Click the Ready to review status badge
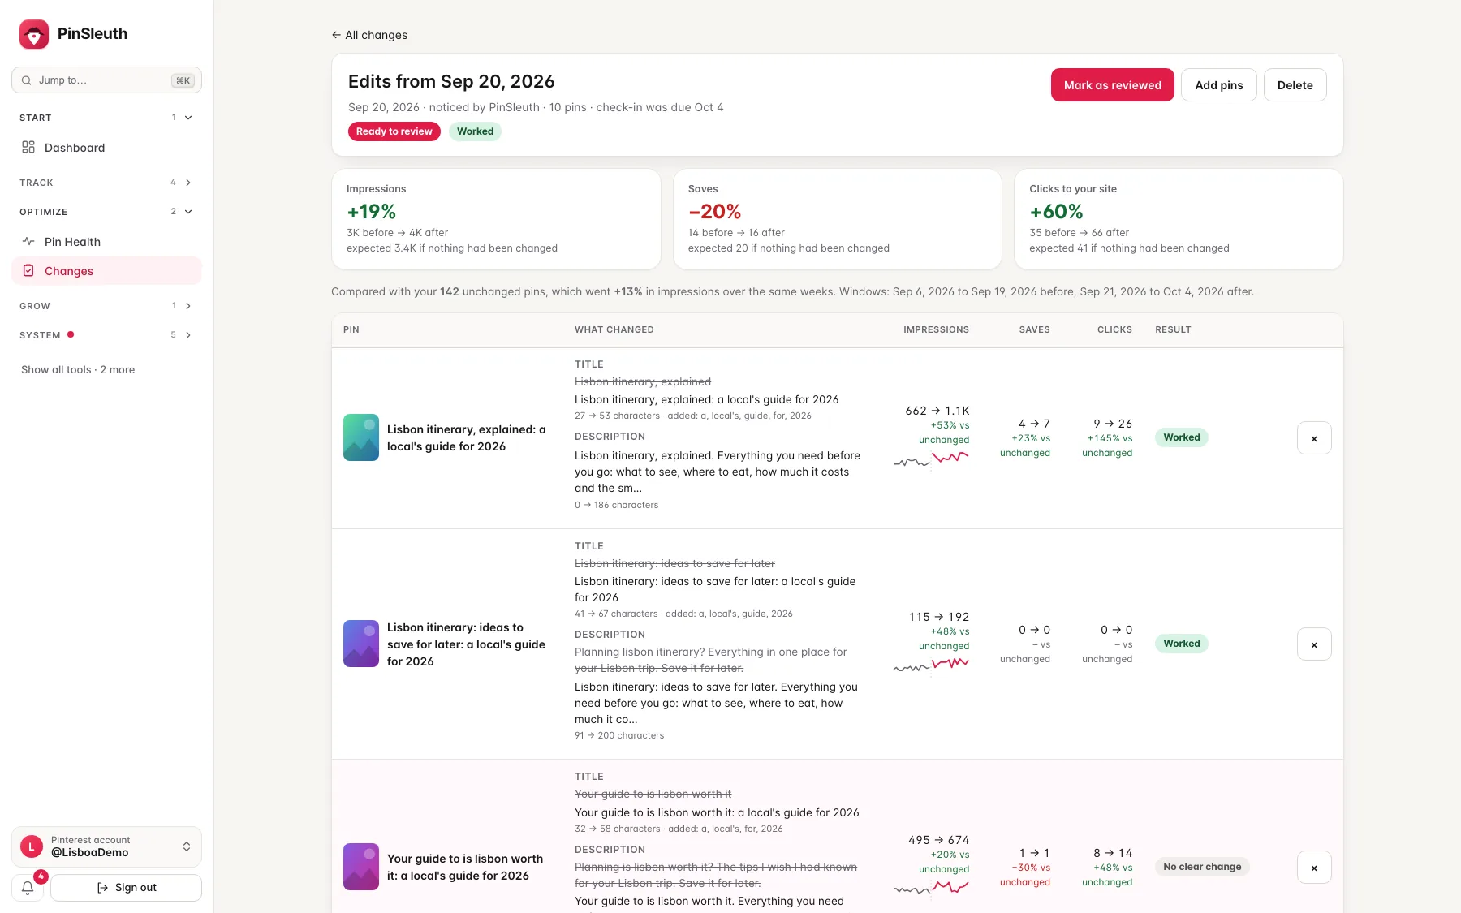The height and width of the screenshot is (913, 1461). pyautogui.click(x=394, y=131)
